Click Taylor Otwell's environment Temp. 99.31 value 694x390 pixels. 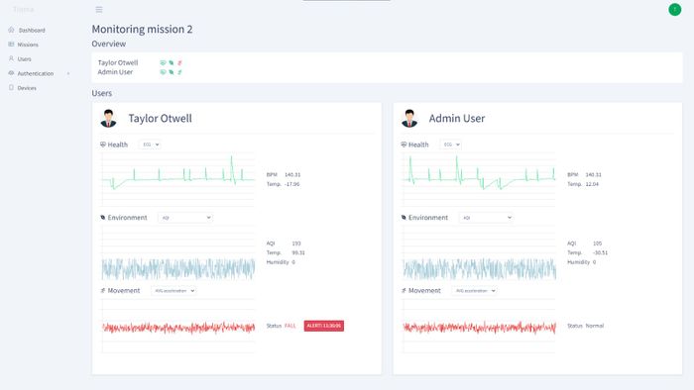[x=298, y=252]
